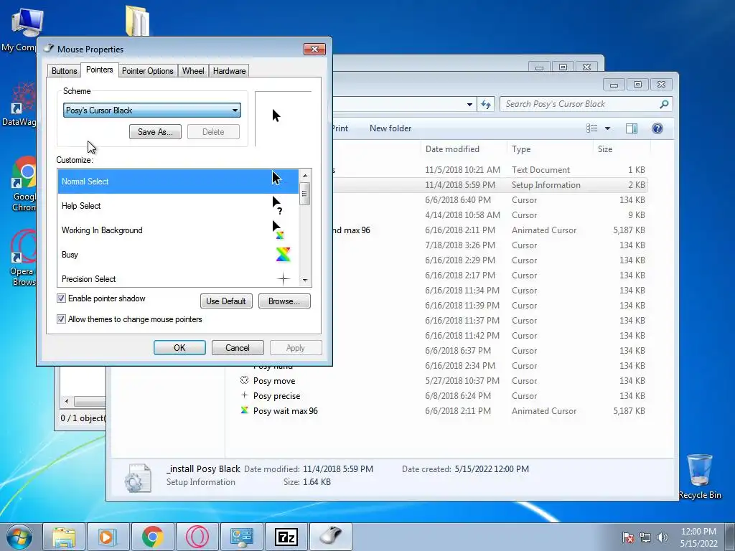
Task: Click the Explorer address bar refresh button
Action: coord(486,104)
